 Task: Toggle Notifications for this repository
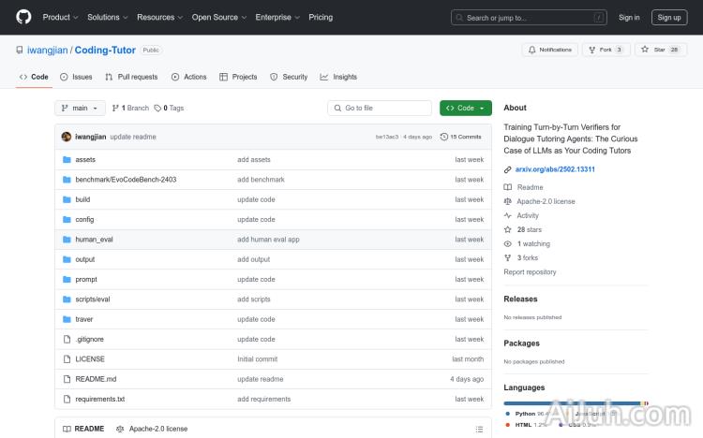550,50
